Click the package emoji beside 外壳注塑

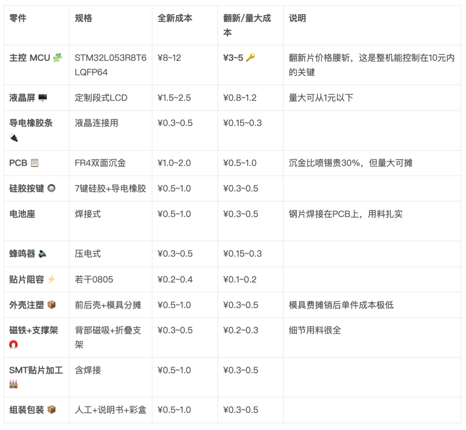(x=51, y=305)
